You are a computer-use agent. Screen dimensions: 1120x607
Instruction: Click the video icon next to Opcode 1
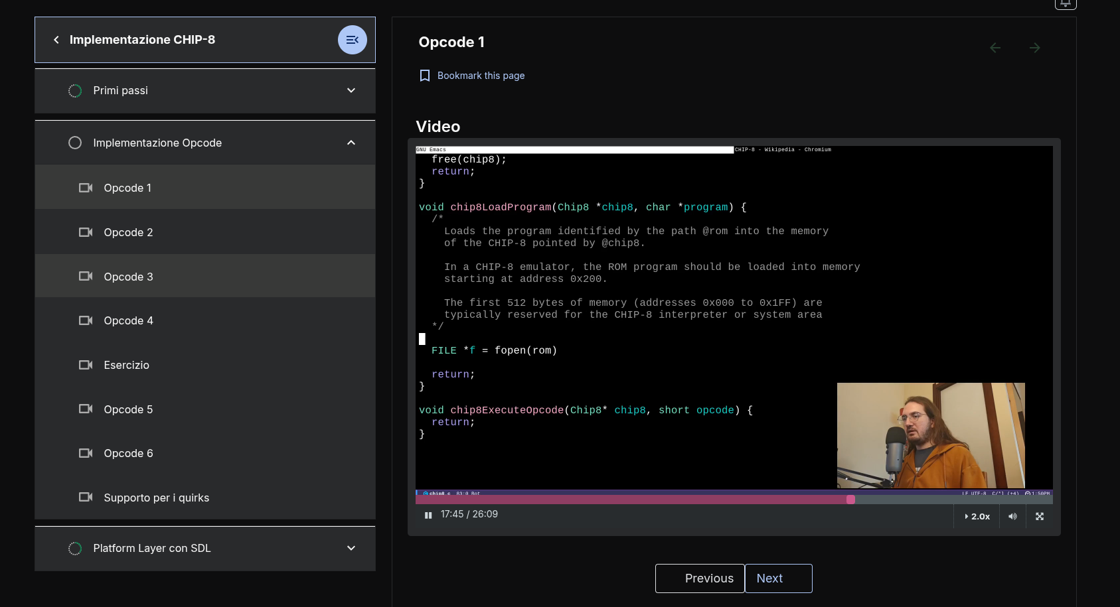pyautogui.click(x=86, y=188)
